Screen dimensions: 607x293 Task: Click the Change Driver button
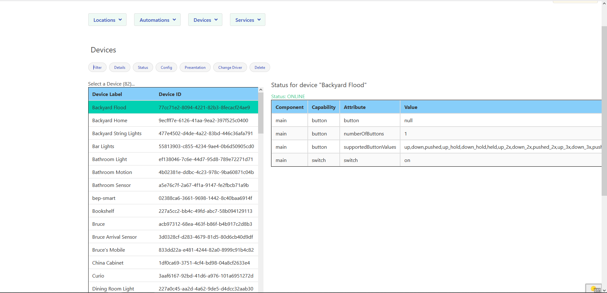pos(230,67)
